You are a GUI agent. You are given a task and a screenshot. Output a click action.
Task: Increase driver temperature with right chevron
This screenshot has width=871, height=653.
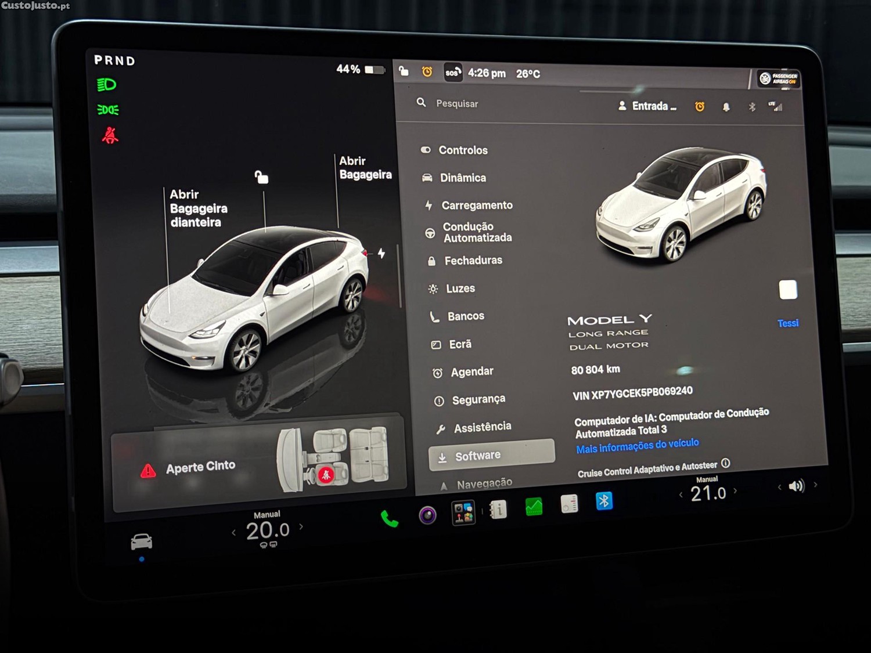click(301, 527)
